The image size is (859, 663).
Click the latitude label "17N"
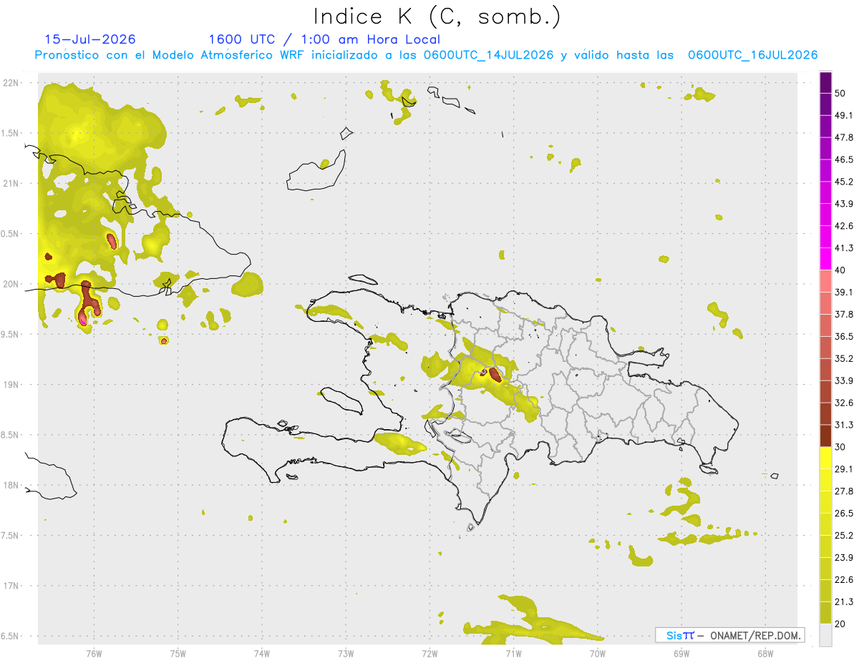click(x=11, y=586)
